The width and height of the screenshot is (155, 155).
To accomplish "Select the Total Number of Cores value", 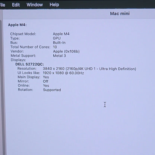I will [x=55, y=47].
